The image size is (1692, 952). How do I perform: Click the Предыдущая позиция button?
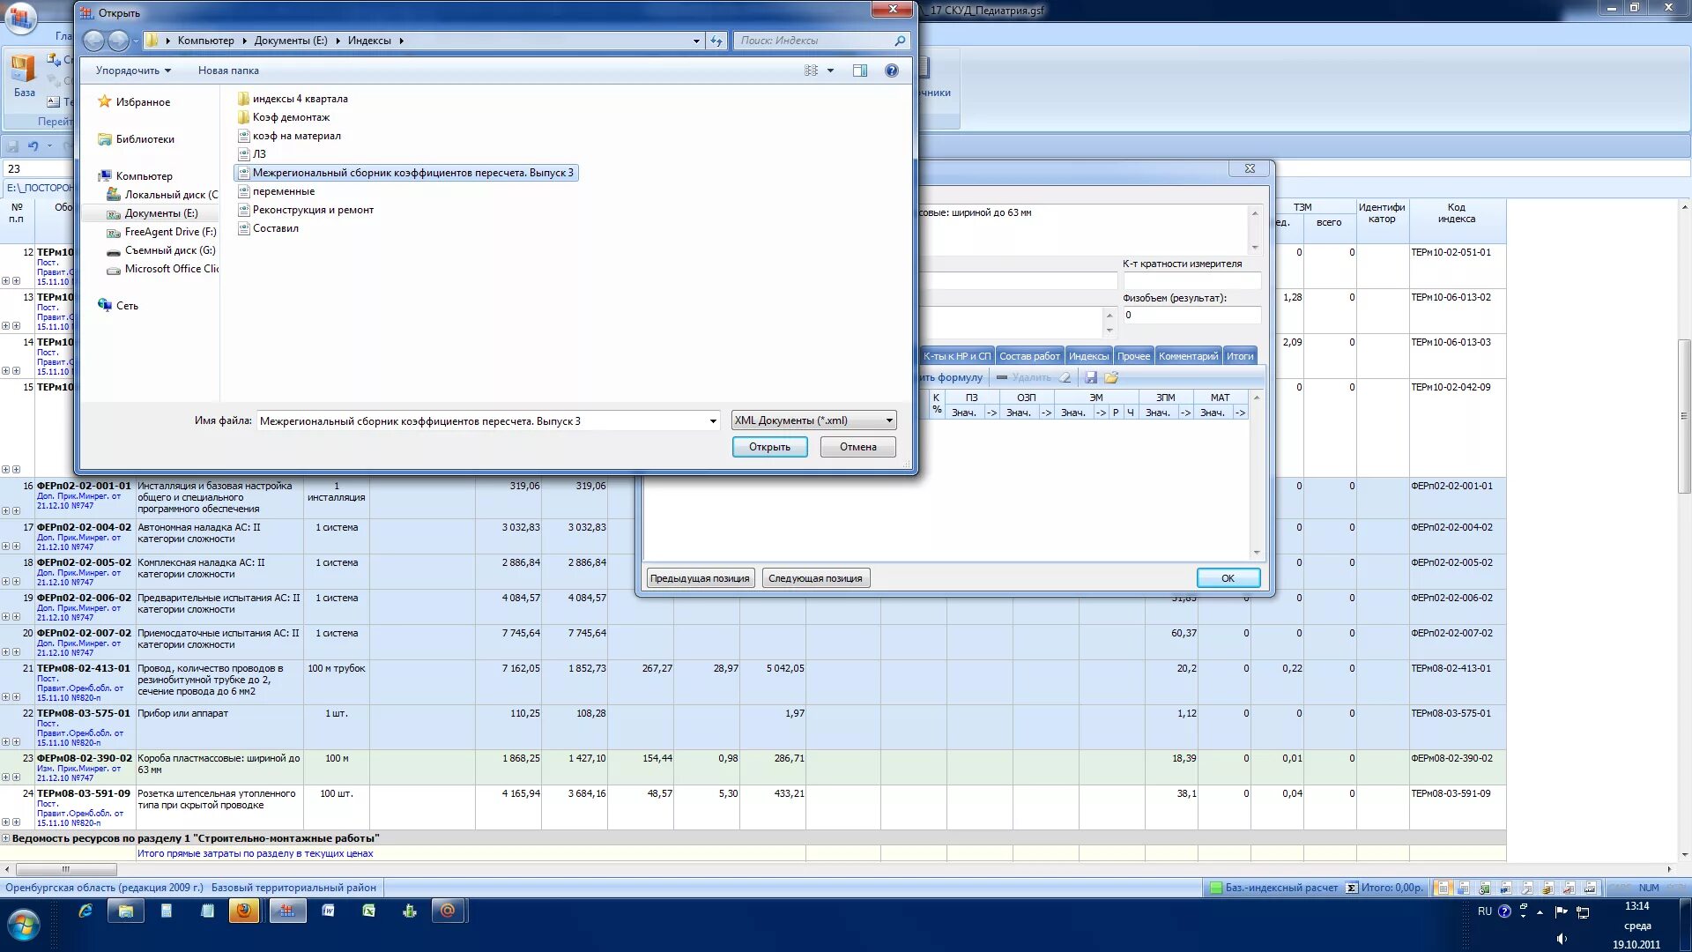(700, 578)
